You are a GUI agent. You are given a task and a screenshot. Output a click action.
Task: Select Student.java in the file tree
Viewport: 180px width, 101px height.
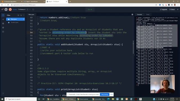point(15,22)
